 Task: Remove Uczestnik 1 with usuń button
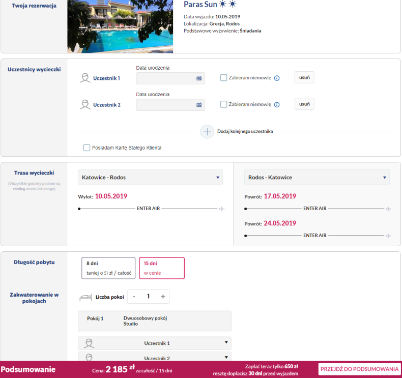click(x=304, y=77)
